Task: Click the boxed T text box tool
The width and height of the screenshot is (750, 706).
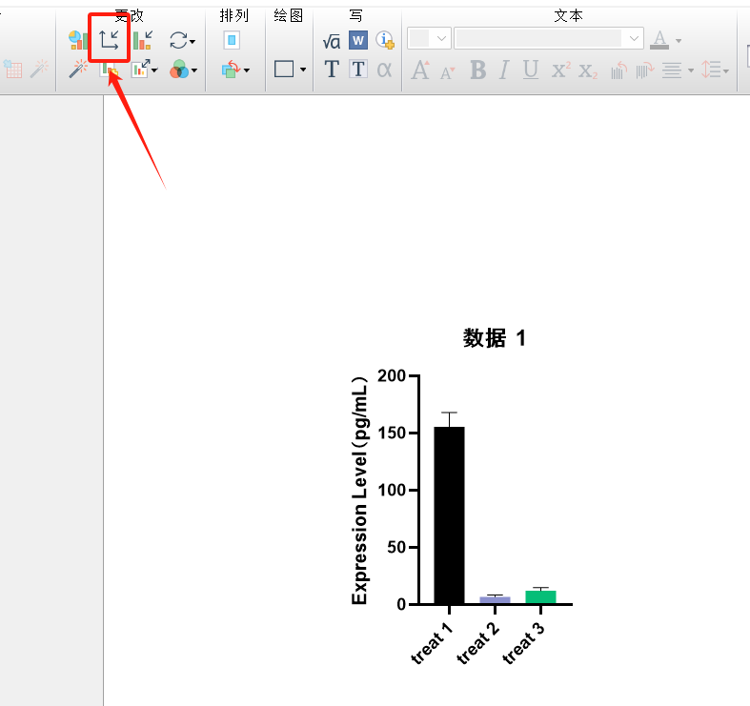Action: click(x=357, y=70)
